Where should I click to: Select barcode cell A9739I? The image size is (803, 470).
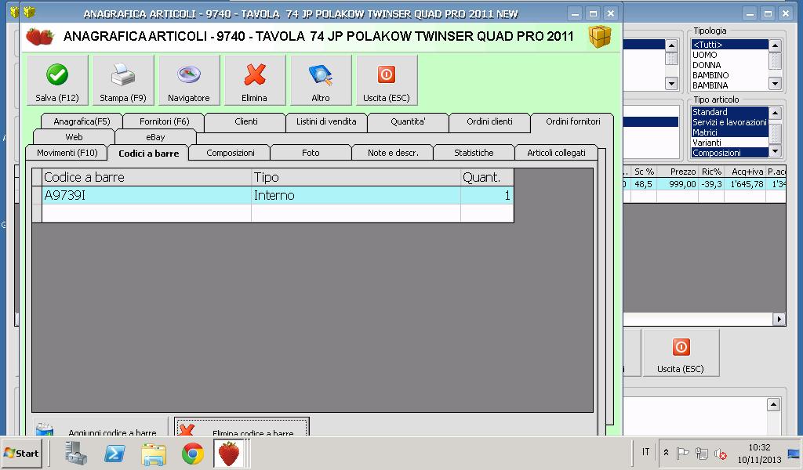pyautogui.click(x=147, y=195)
